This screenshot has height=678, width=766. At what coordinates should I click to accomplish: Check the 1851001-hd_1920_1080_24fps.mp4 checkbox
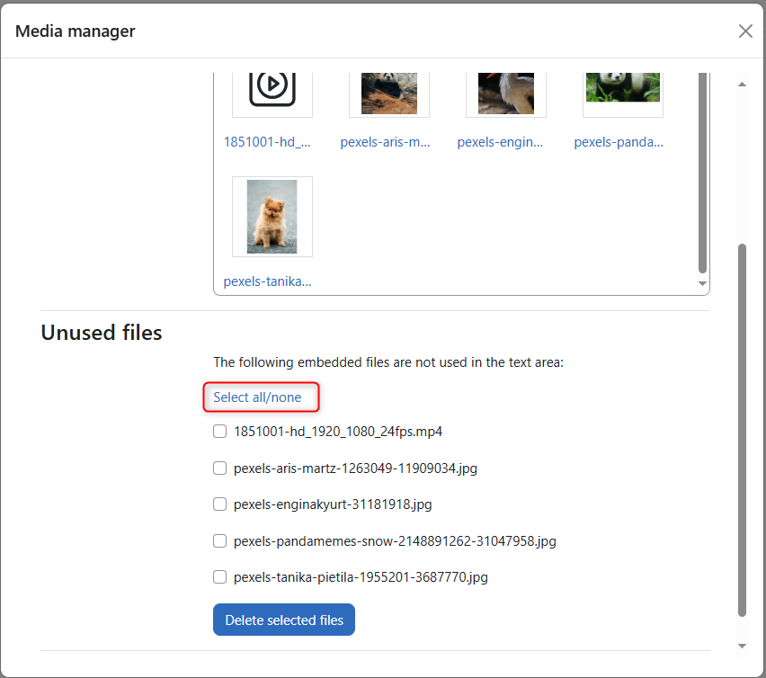pos(220,432)
